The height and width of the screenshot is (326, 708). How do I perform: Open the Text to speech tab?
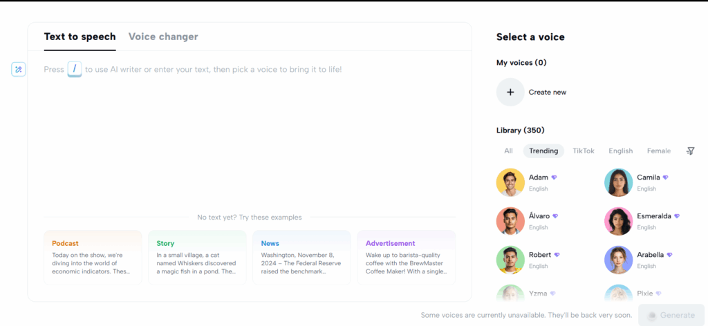click(x=80, y=37)
